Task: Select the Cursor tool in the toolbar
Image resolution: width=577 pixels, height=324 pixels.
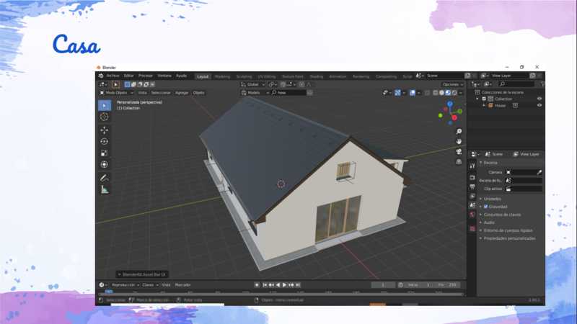Action: [x=105, y=117]
